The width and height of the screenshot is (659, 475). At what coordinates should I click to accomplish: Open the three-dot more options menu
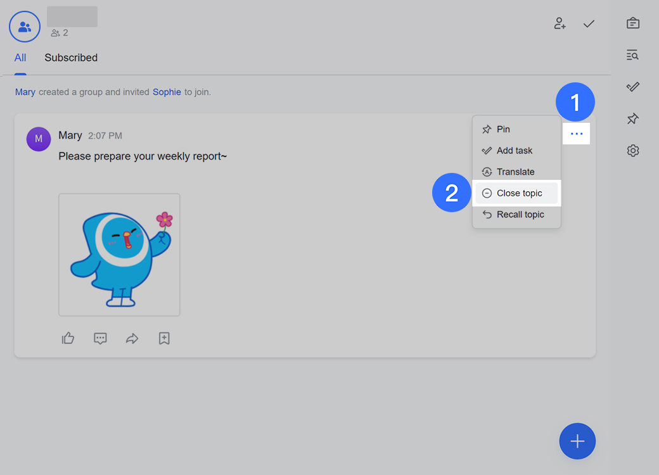click(577, 134)
